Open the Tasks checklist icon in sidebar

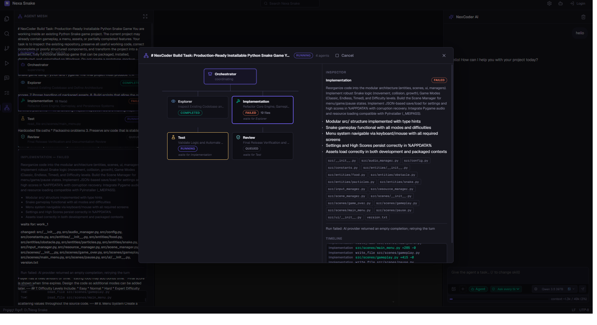point(7,93)
